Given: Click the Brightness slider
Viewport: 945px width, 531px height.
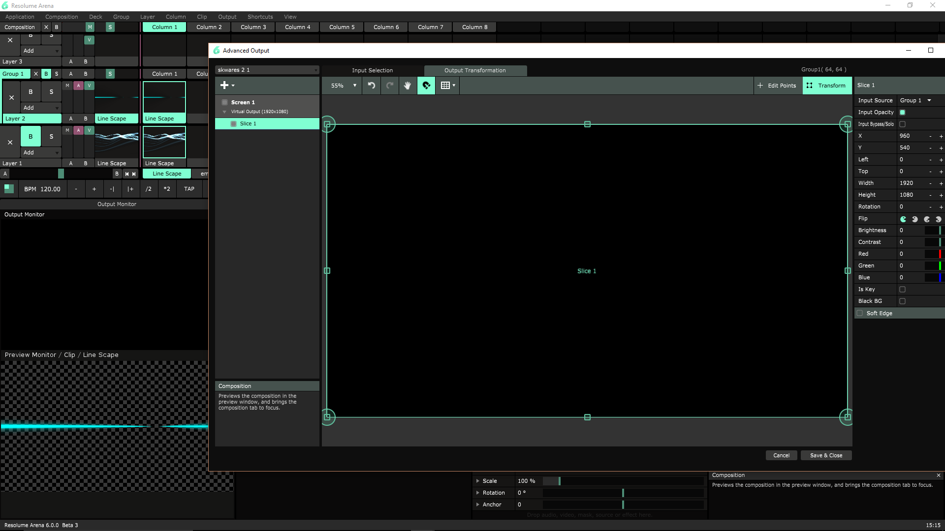Looking at the screenshot, I should [x=932, y=231].
